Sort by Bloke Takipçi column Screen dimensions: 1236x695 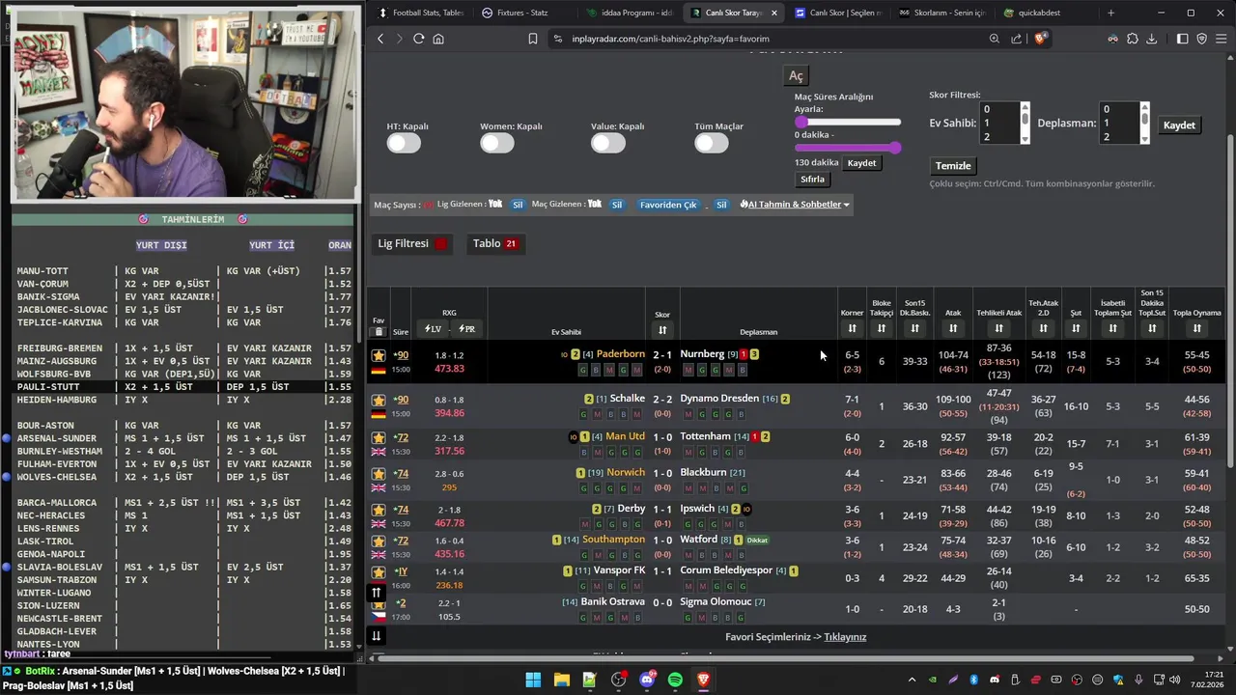click(881, 329)
